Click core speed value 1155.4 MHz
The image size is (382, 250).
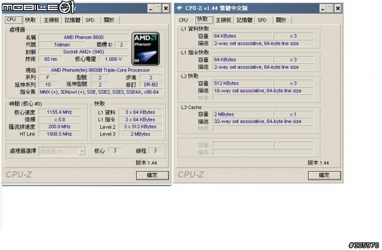(60, 112)
